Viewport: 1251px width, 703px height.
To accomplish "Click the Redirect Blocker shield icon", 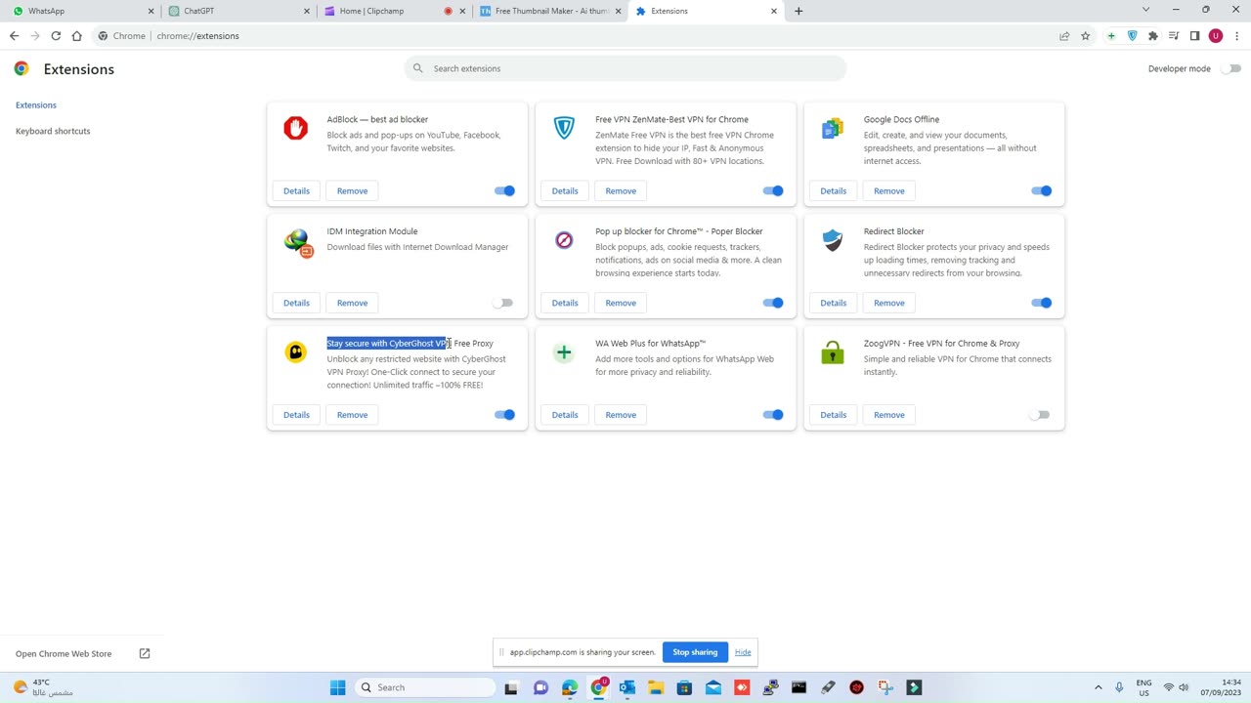I will (833, 240).
